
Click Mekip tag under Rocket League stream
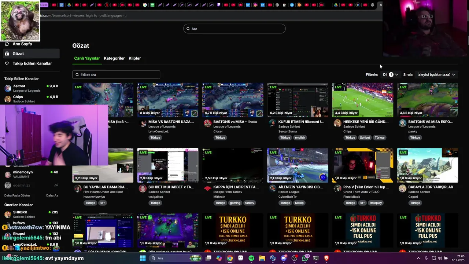(299, 203)
